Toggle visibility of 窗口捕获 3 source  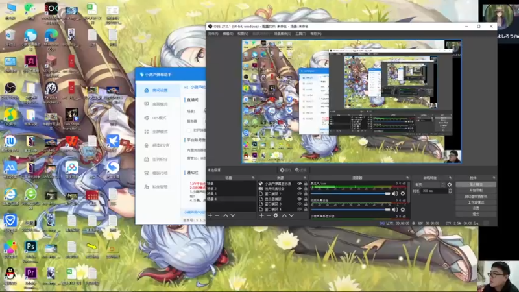pyautogui.click(x=299, y=204)
